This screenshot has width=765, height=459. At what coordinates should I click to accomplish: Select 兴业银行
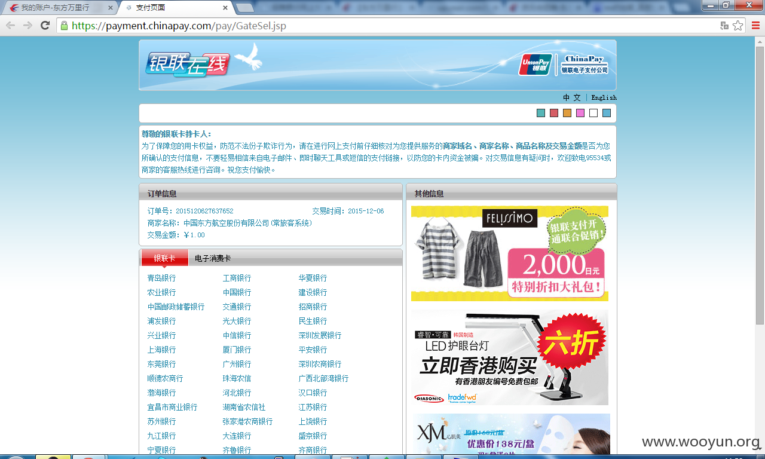click(x=161, y=335)
